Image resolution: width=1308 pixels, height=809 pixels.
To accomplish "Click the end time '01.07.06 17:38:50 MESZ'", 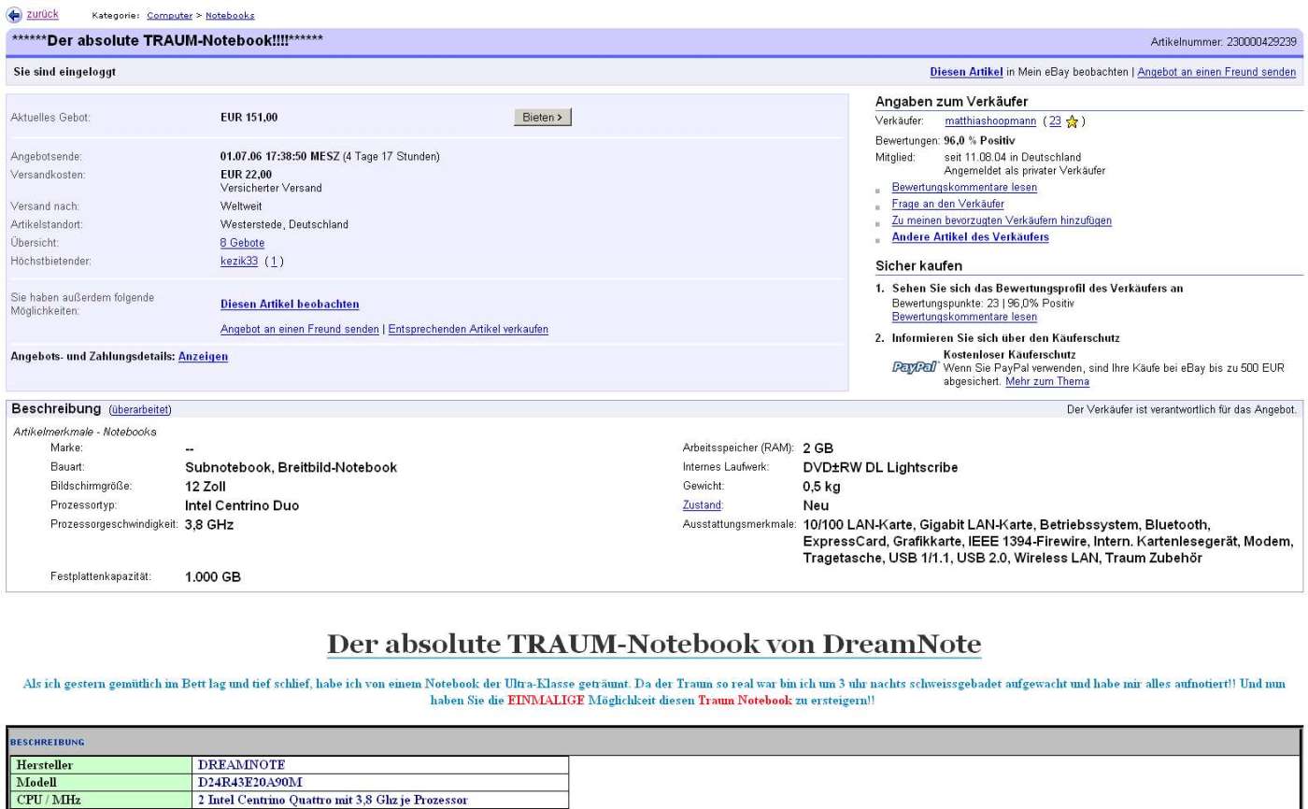I will point(280,156).
